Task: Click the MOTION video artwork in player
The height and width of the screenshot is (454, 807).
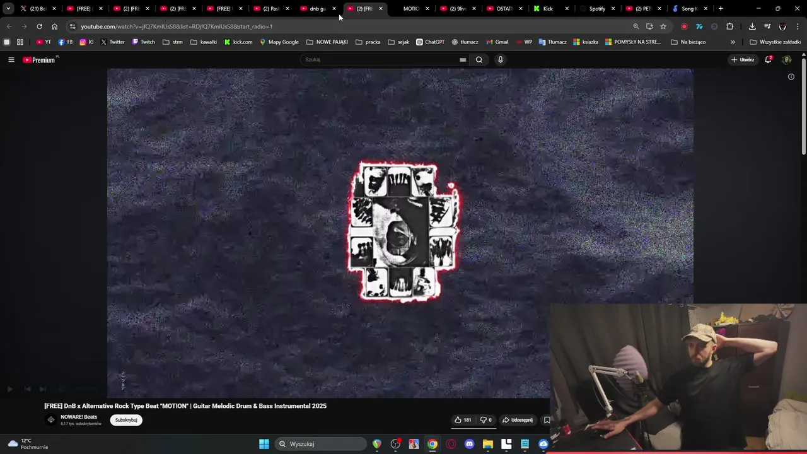Action: 403,231
